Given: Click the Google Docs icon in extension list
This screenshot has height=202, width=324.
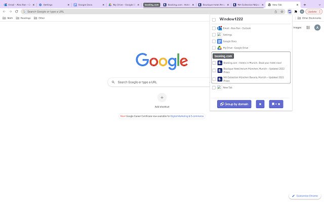Looking at the screenshot, I should coord(219,41).
